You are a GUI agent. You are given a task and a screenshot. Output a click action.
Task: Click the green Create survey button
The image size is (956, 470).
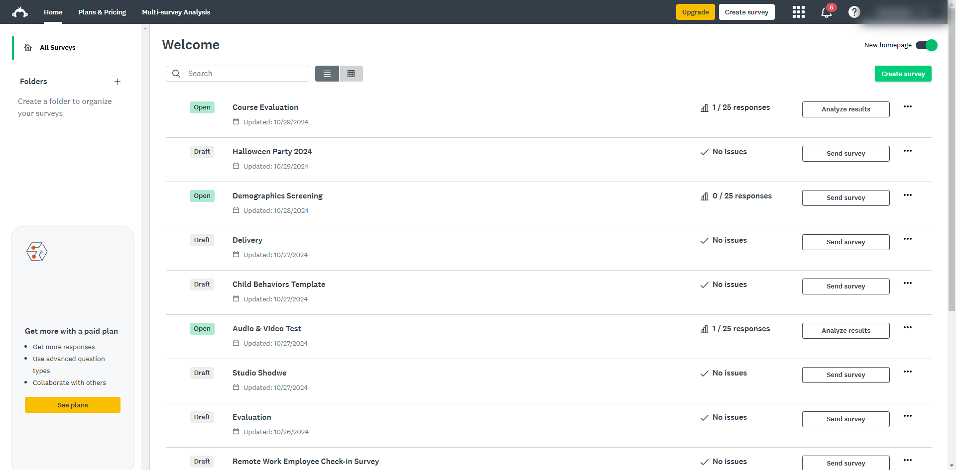(x=903, y=74)
